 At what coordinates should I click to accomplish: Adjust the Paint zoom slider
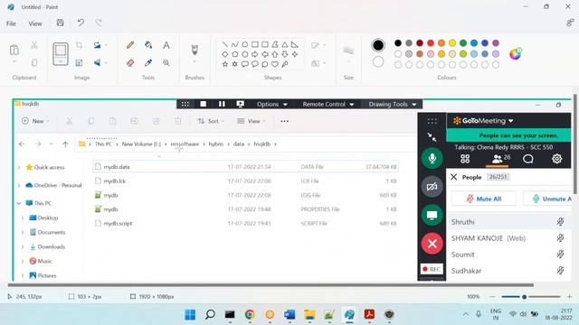(x=524, y=297)
